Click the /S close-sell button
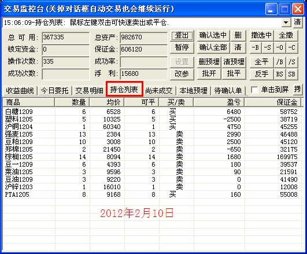Screen dimensions: 307x254 coord(292,62)
